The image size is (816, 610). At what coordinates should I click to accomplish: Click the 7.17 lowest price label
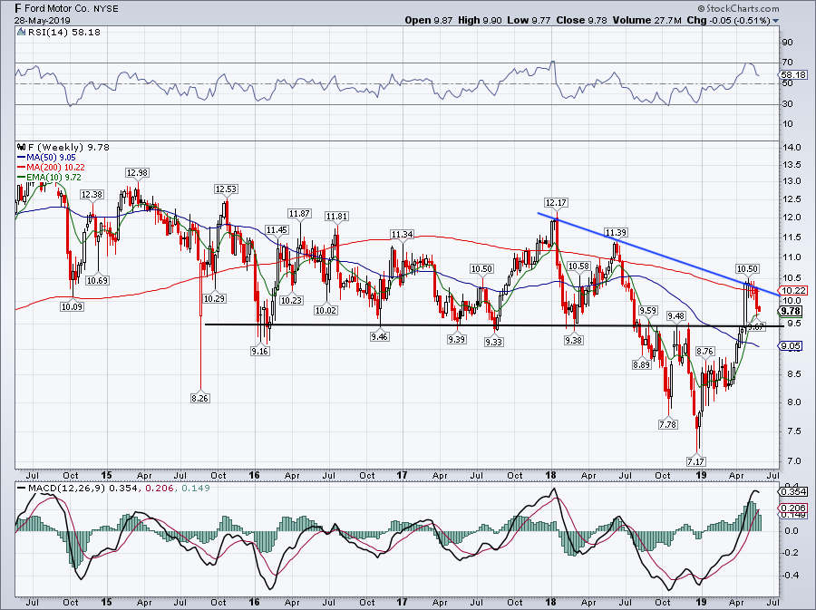[695, 461]
